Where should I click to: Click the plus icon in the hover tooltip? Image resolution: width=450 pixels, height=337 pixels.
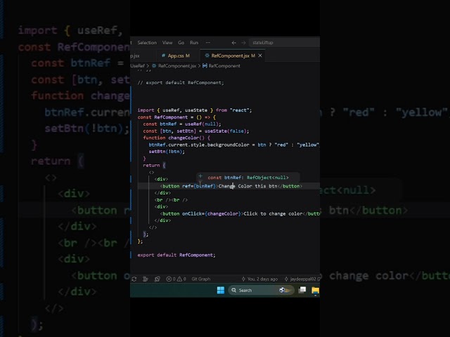200,176
